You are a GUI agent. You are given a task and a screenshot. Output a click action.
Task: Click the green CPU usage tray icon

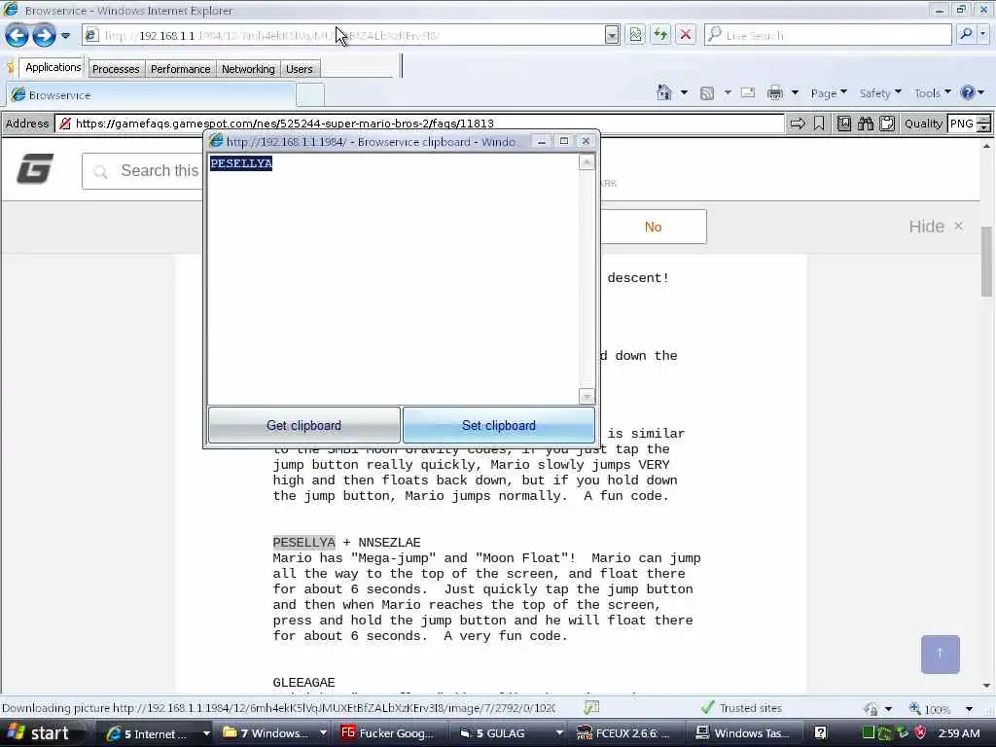[x=869, y=733]
